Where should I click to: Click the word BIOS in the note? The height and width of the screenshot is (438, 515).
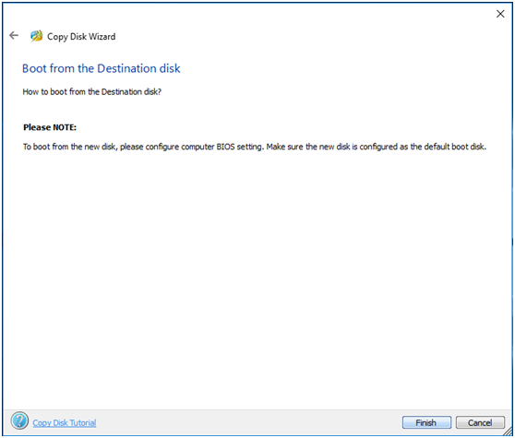[x=225, y=147]
